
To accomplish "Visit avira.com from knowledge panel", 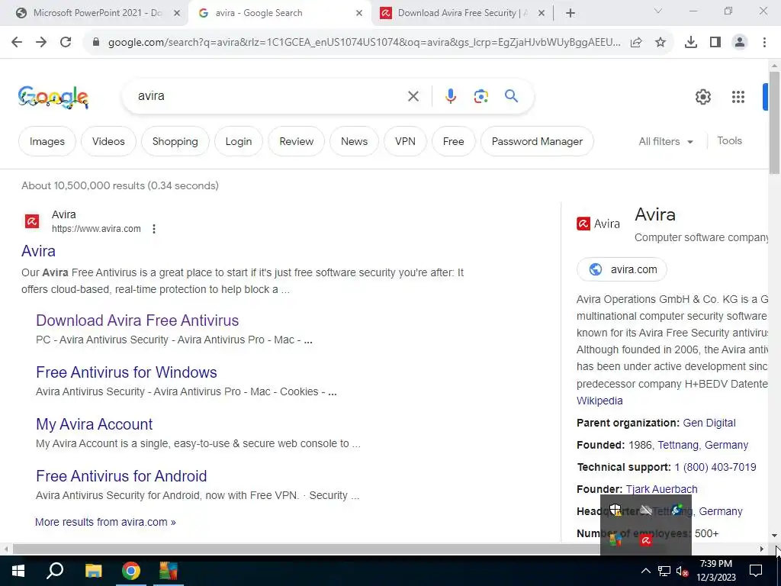I will click(x=622, y=269).
